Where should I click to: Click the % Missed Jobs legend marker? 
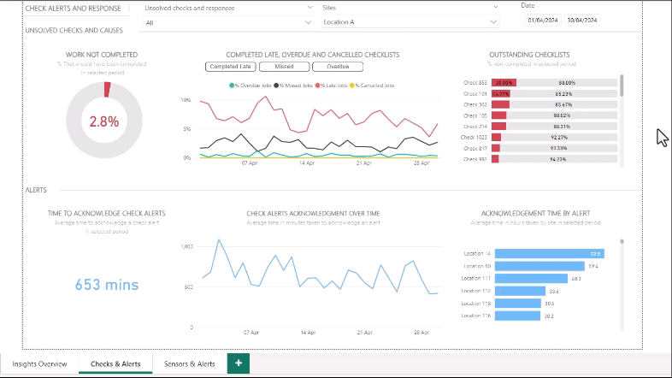click(277, 86)
